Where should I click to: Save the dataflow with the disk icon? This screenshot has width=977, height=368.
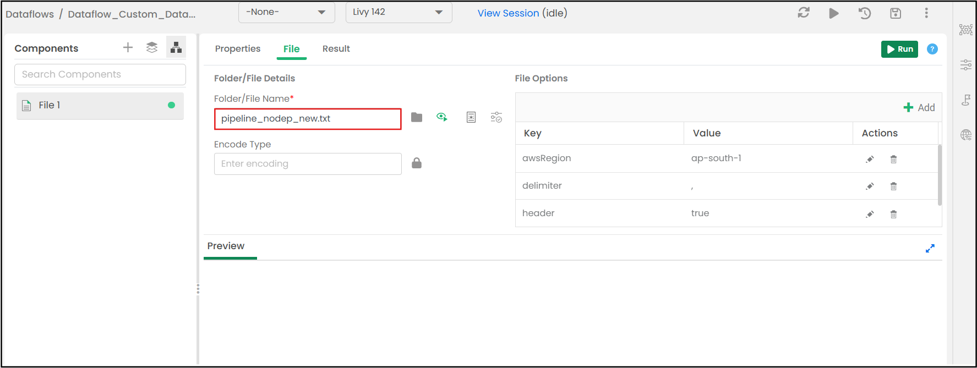896,13
